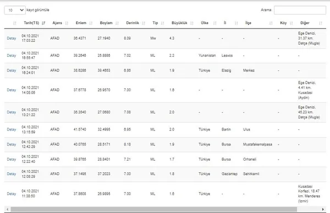Open Detay for the Bartin Ulus record
Screen dimensions: 330x213
12,129
